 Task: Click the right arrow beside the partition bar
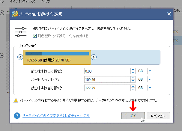(94, 57)
